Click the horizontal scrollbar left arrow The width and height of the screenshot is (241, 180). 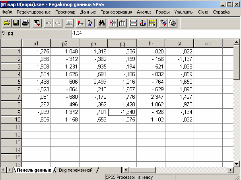tap(126, 170)
